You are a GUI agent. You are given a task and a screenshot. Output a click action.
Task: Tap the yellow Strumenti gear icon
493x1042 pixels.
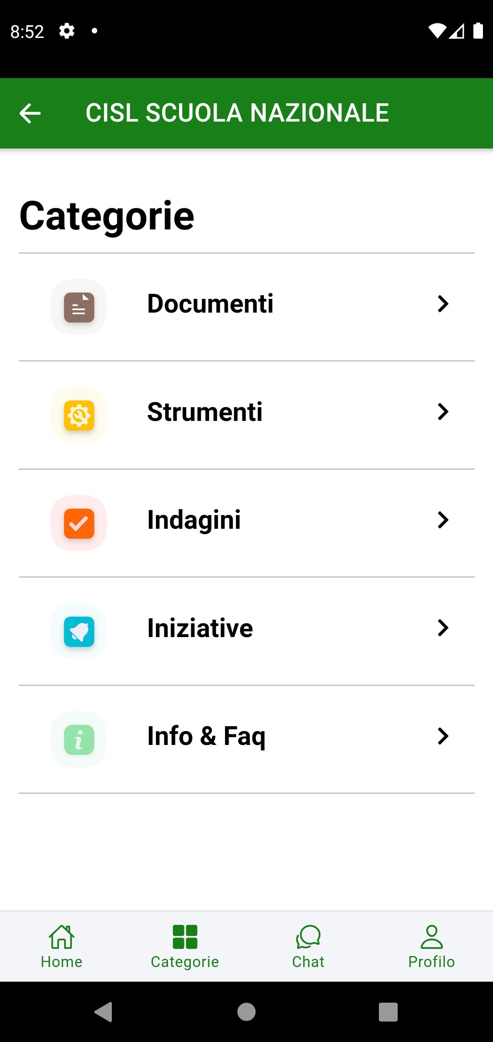(x=79, y=415)
